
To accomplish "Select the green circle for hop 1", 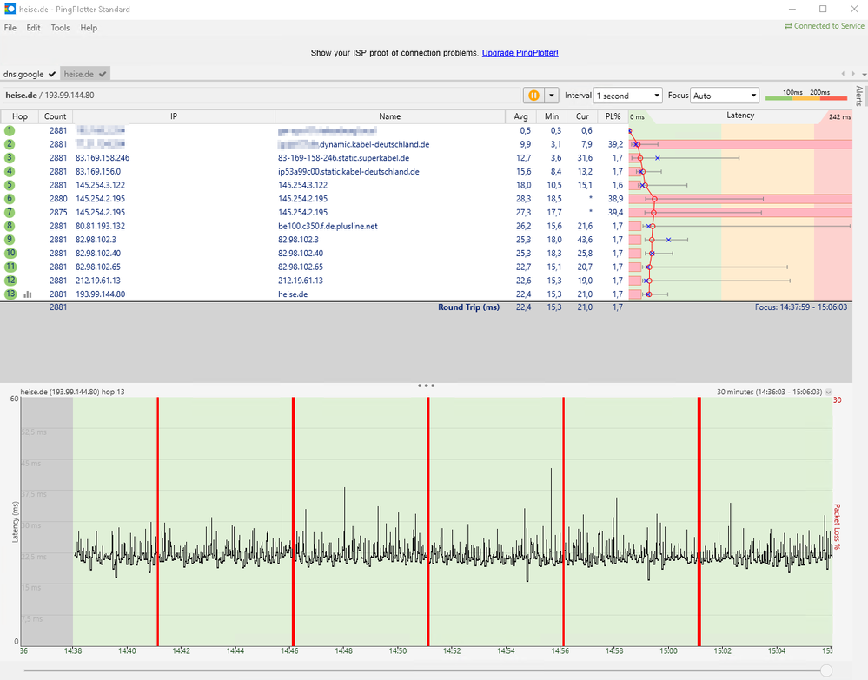I will point(9,130).
